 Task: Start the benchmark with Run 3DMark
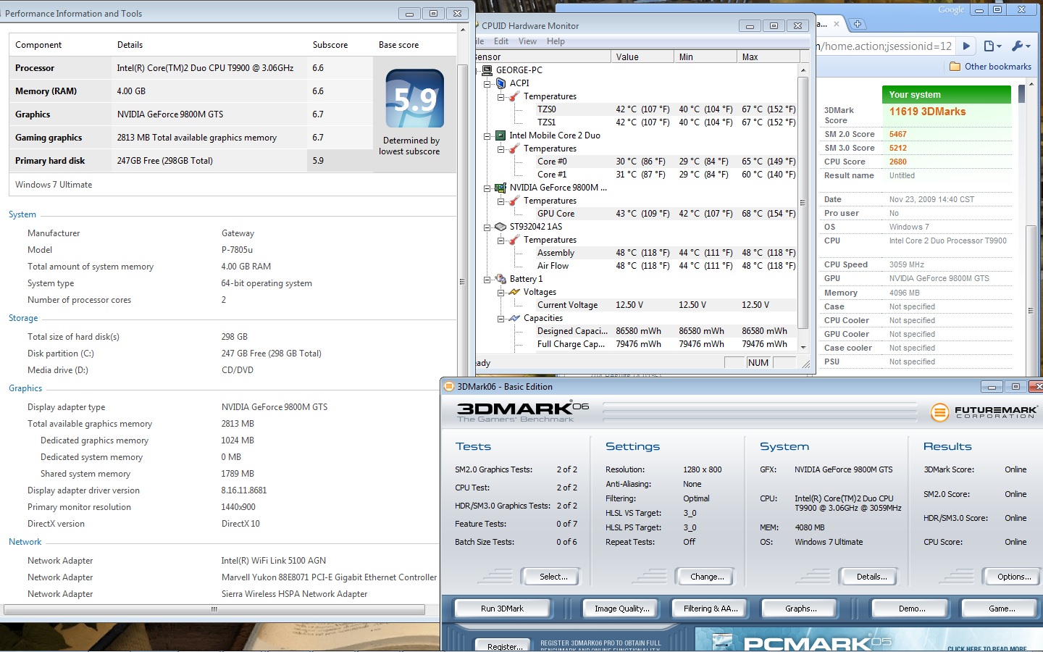click(502, 609)
